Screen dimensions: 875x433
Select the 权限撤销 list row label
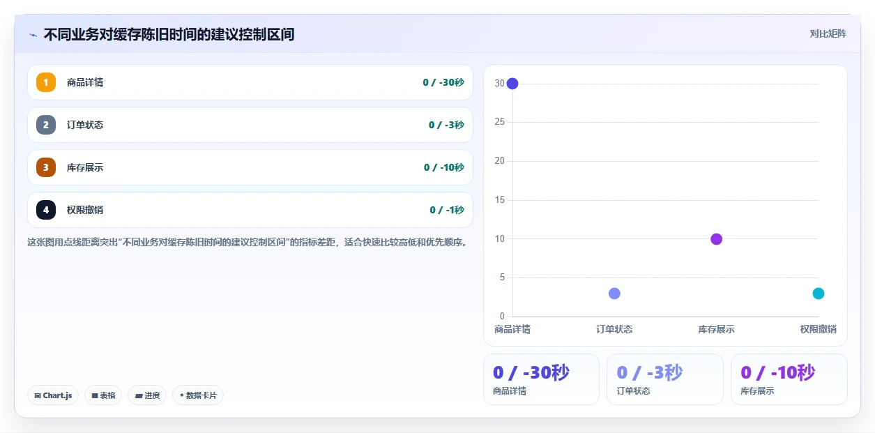(85, 210)
